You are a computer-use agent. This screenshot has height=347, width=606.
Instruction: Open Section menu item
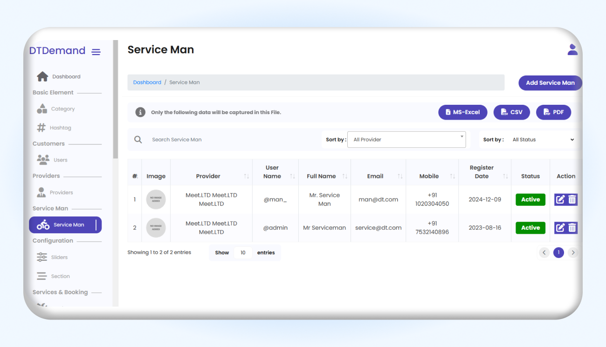(61, 276)
